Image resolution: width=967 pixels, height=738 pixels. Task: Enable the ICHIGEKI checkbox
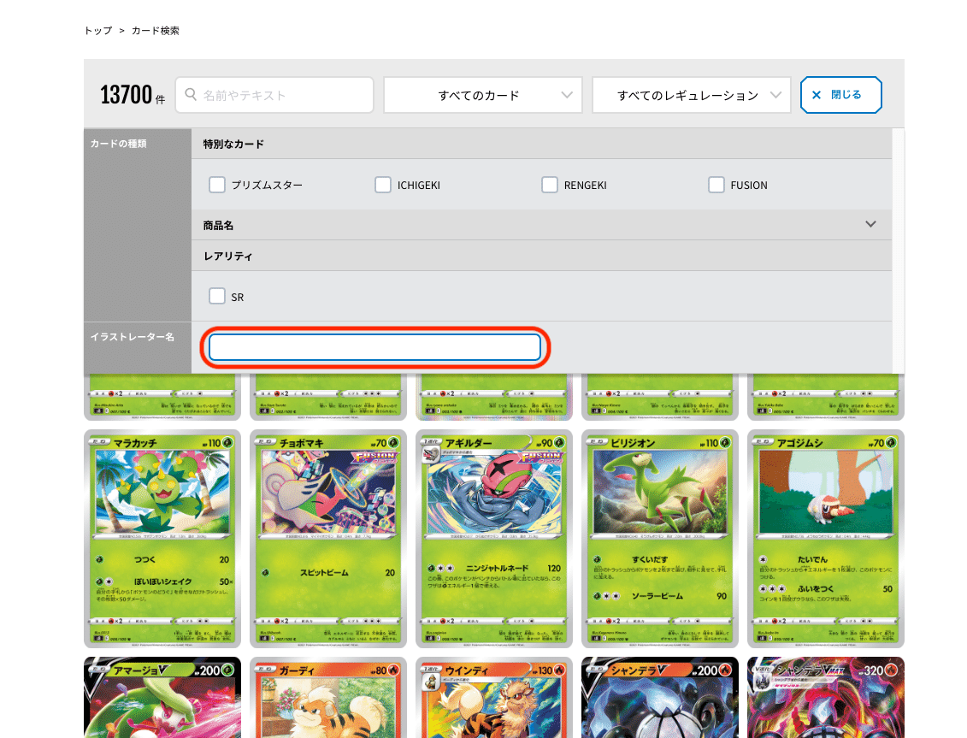383,185
